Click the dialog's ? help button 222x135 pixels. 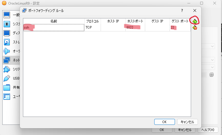(182, 10)
